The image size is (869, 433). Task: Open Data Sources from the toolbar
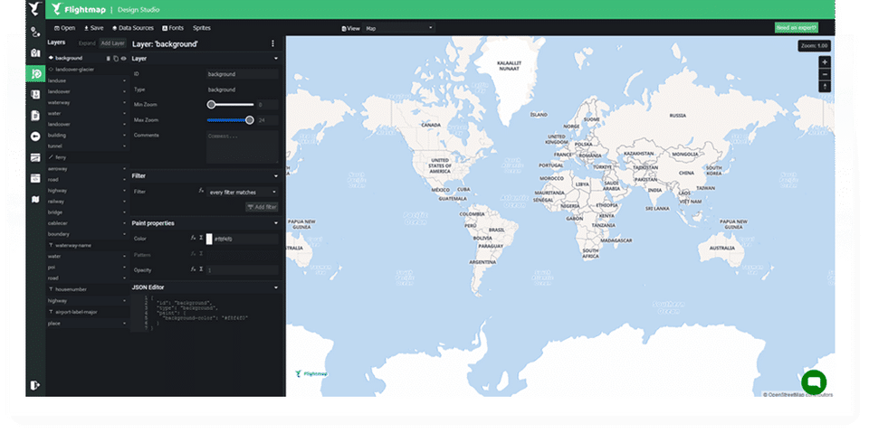click(x=132, y=28)
